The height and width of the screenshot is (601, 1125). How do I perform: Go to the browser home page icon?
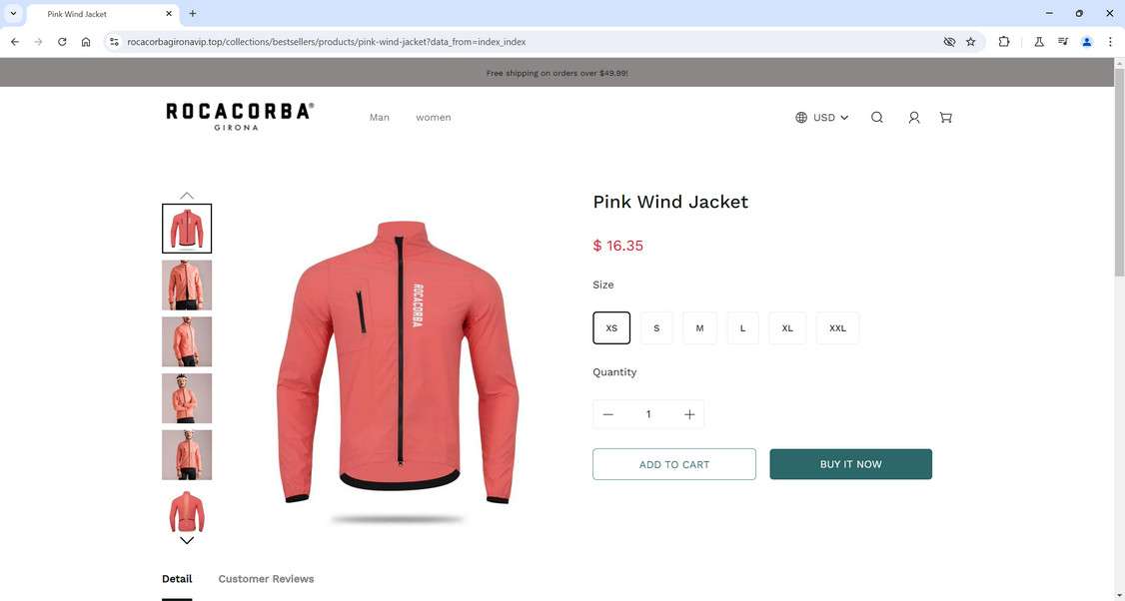86,42
